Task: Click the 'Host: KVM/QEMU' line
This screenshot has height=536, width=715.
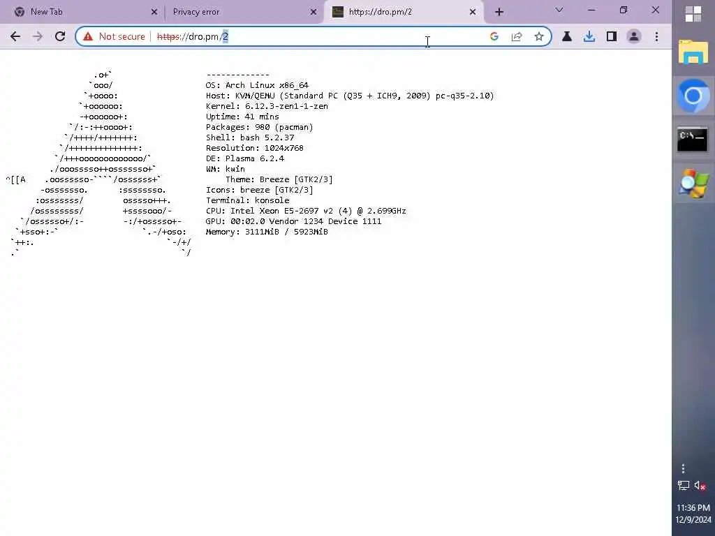Action: (350, 96)
